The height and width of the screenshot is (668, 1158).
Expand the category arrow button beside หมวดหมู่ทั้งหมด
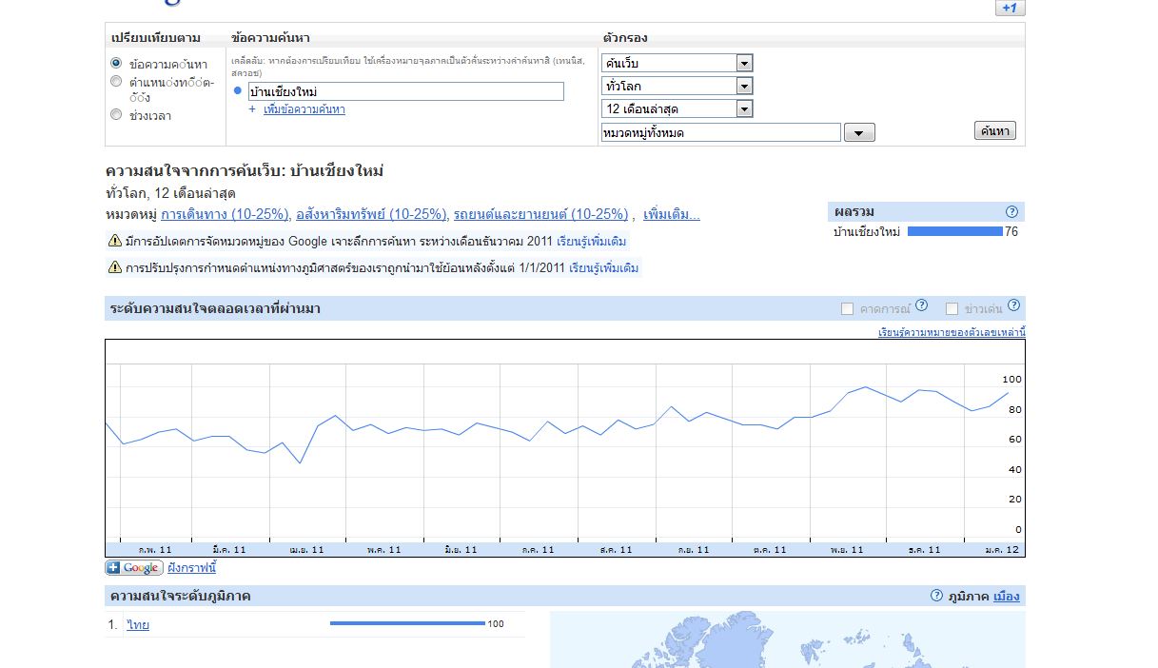859,133
